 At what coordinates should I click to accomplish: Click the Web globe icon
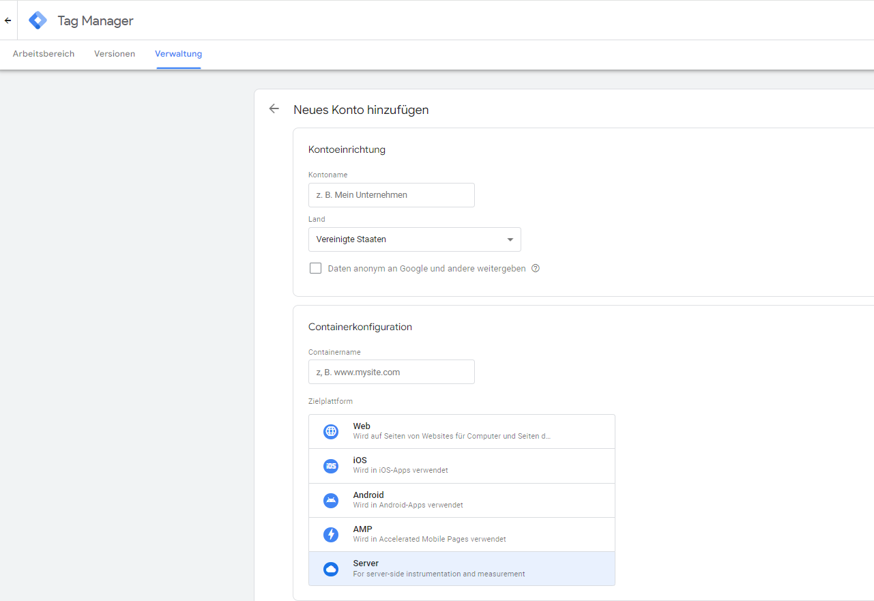[x=331, y=431]
